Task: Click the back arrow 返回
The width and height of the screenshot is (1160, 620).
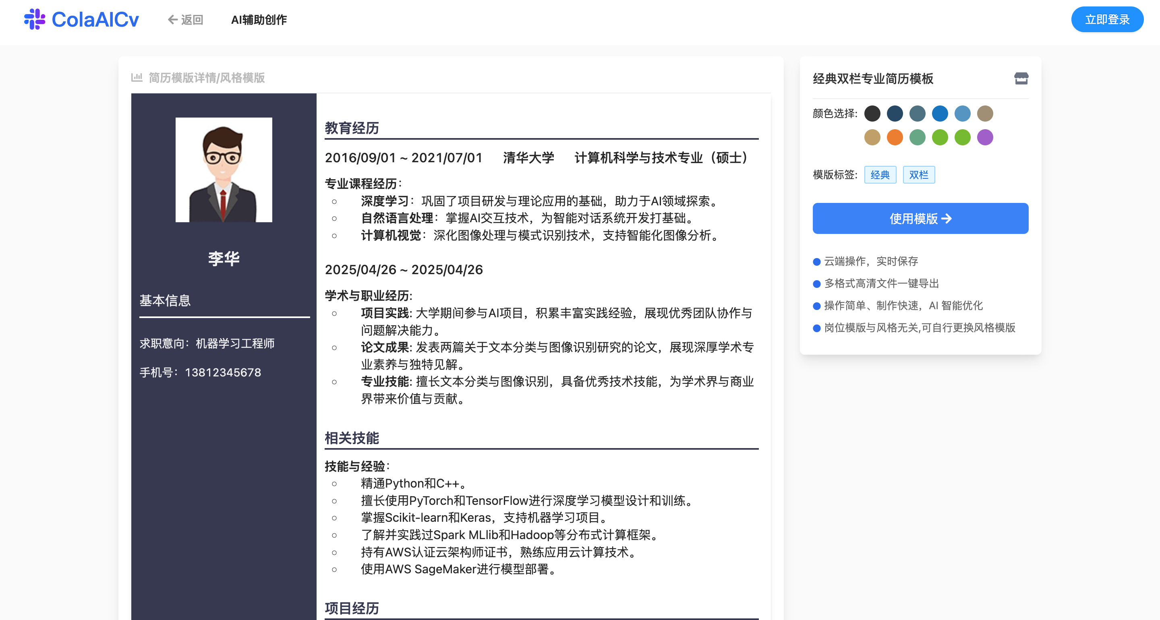Action: (x=185, y=20)
